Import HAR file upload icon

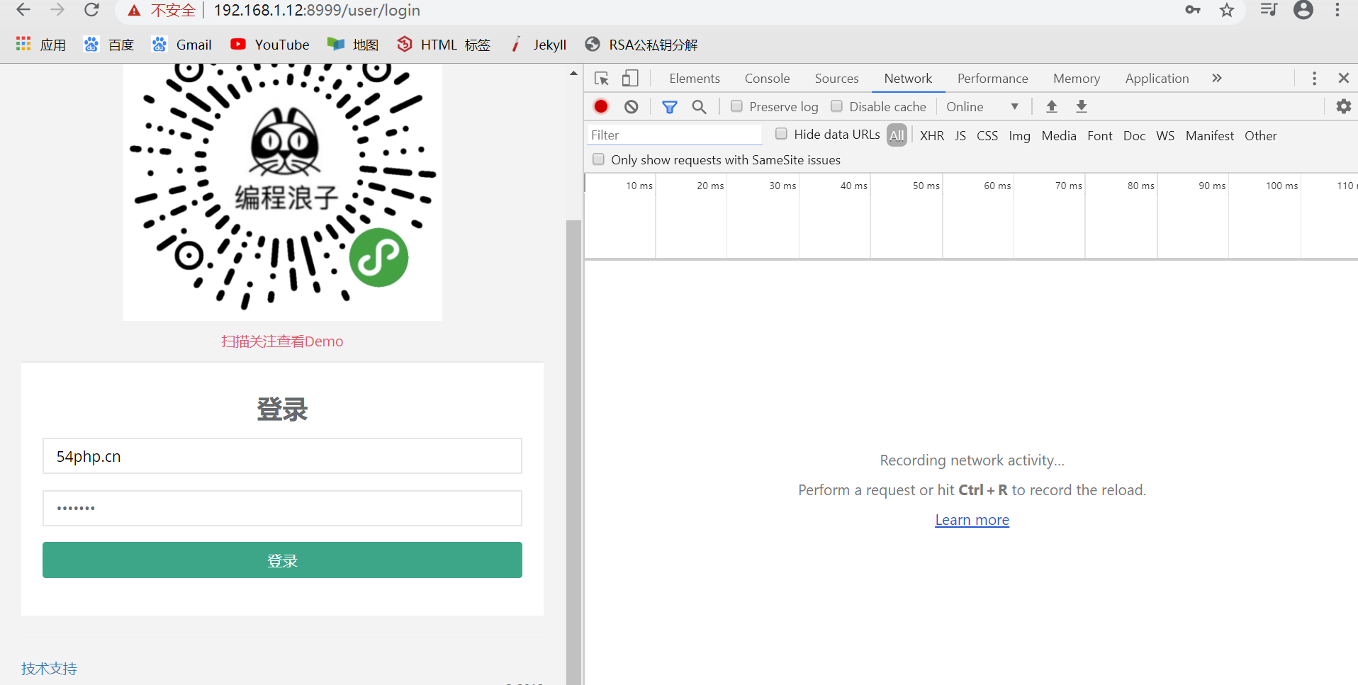pos(1052,106)
